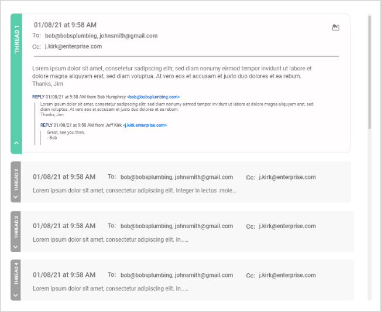The width and height of the screenshot is (381, 312).
Task: Expand Thread 4 with its chevron arrow
Action: click(x=16, y=295)
